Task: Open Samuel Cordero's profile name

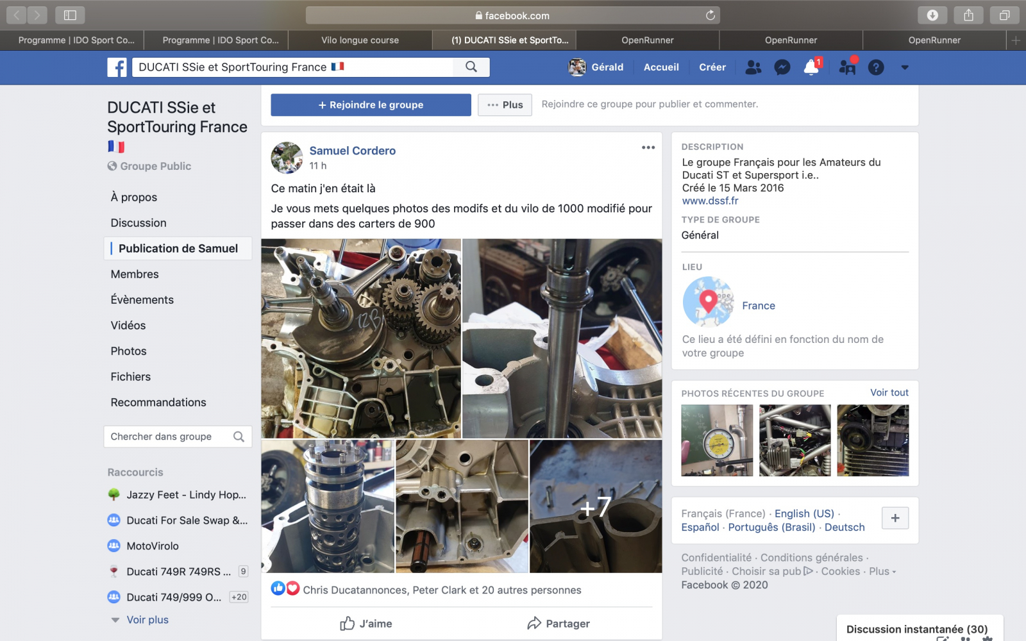Action: 353,151
